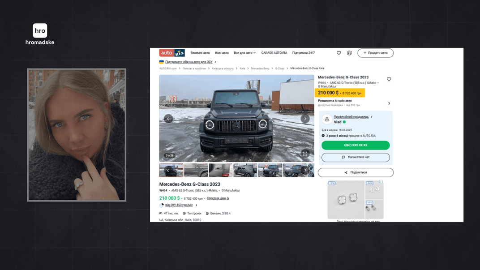The height and width of the screenshot is (270, 480).
Task: Click the seller avatar icon beside Vlad
Action: pos(326,119)
